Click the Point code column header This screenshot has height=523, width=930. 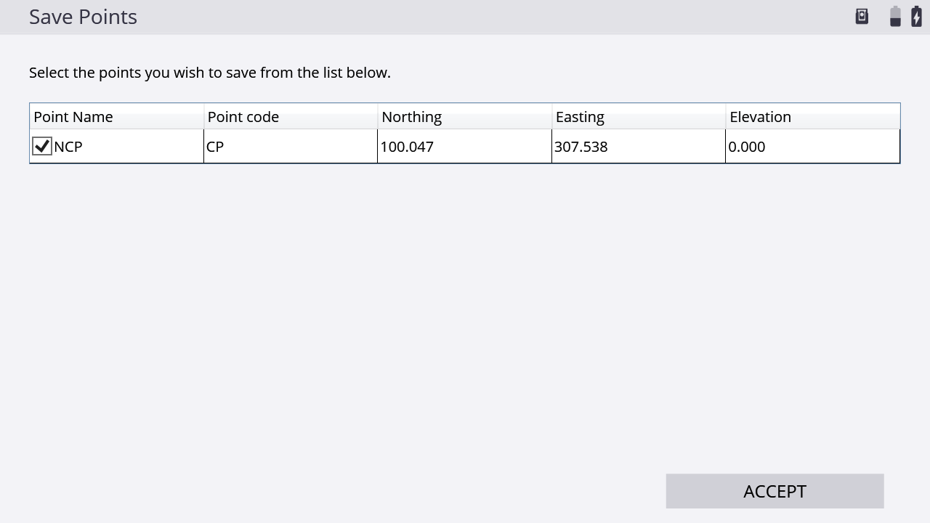[x=243, y=117]
